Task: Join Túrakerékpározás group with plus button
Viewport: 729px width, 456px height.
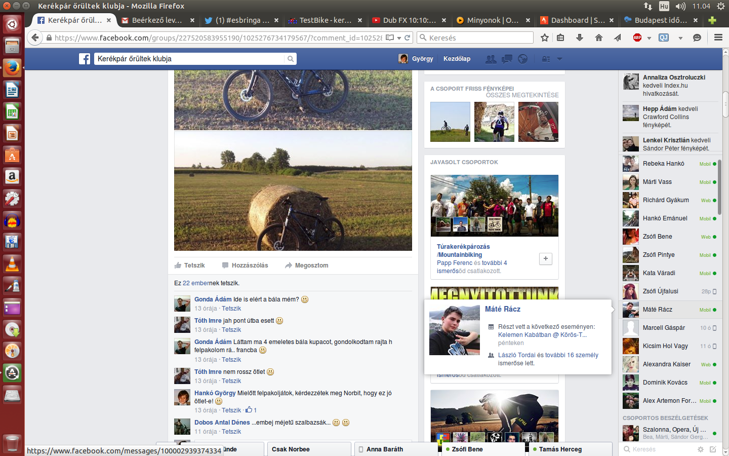Action: click(545, 259)
